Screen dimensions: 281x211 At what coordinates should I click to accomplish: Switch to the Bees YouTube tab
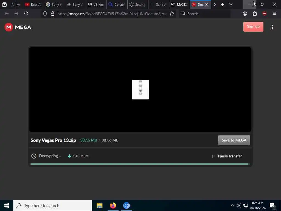click(33, 4)
